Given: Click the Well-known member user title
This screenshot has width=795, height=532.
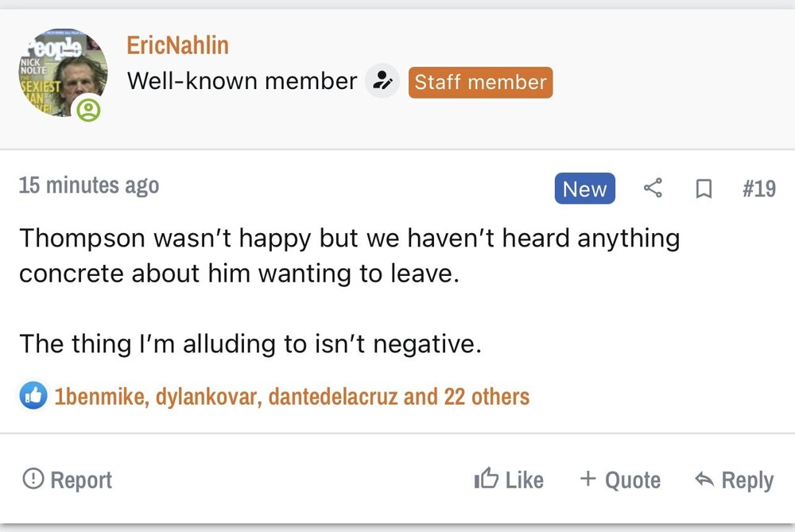Looking at the screenshot, I should coord(242,81).
